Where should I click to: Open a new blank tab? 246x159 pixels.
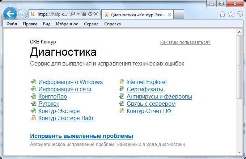179,14
